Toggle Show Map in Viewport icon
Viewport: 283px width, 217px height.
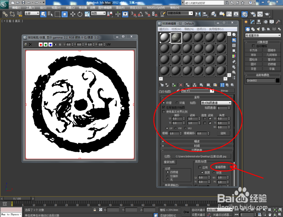click(x=215, y=85)
